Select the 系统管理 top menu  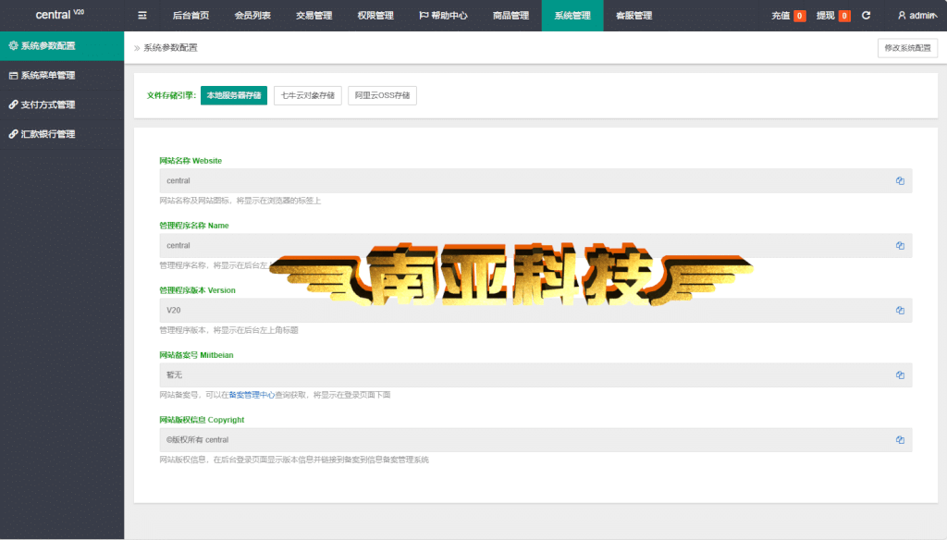572,15
